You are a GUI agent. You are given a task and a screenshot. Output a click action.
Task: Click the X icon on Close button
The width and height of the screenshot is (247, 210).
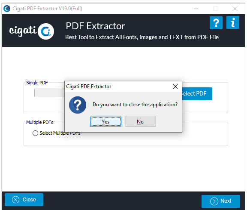(15, 200)
